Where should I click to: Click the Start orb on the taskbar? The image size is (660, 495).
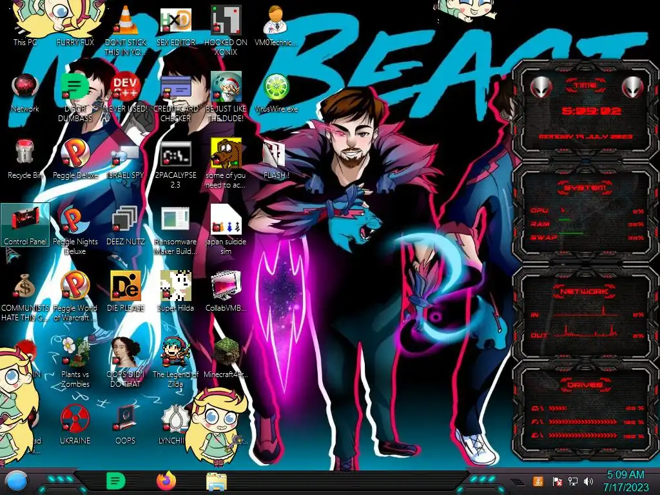coord(16,481)
